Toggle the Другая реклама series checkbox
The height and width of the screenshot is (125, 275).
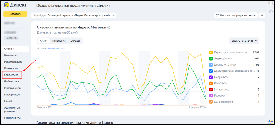point(211,71)
